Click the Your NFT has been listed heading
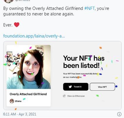The image size is (124, 118). tap(84, 62)
